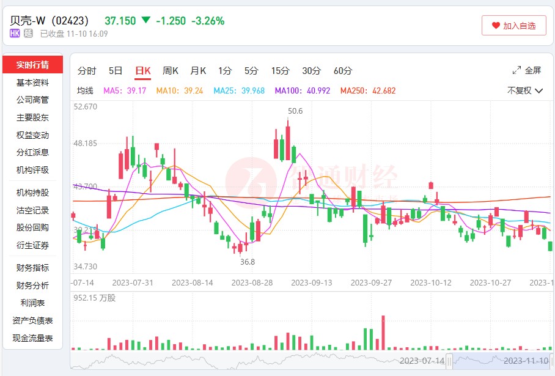Click the 延 delayed-quote badge icon

(28, 34)
